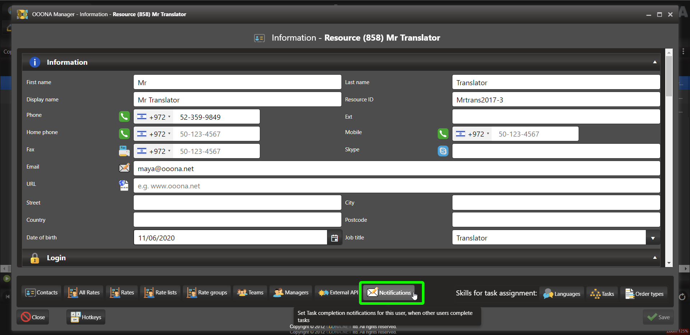This screenshot has height=335, width=690.
Task: Open Languages skills for task assignment
Action: coord(562,294)
